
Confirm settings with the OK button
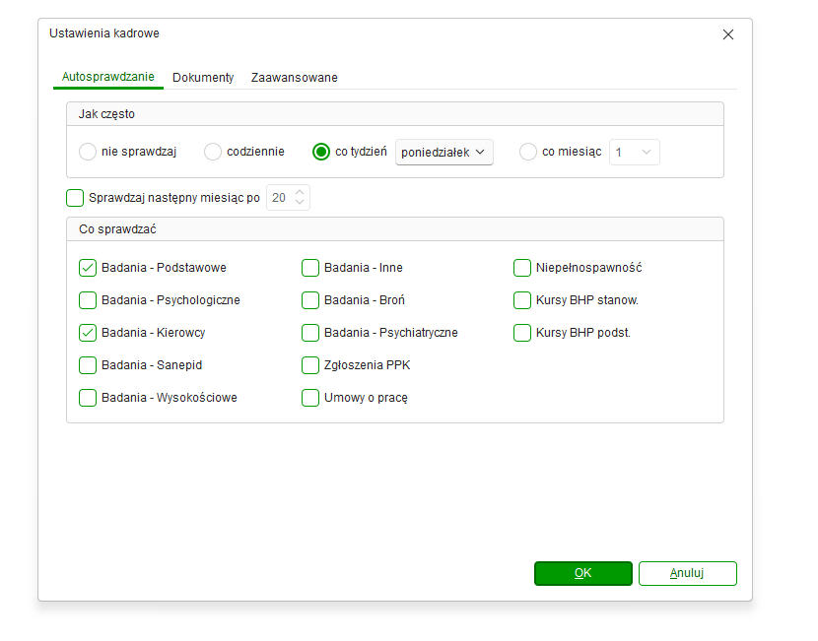pos(583,573)
